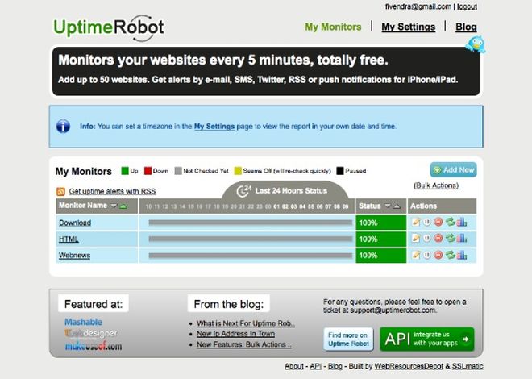
Task: Open Blog link in footer
Action: pos(335,366)
